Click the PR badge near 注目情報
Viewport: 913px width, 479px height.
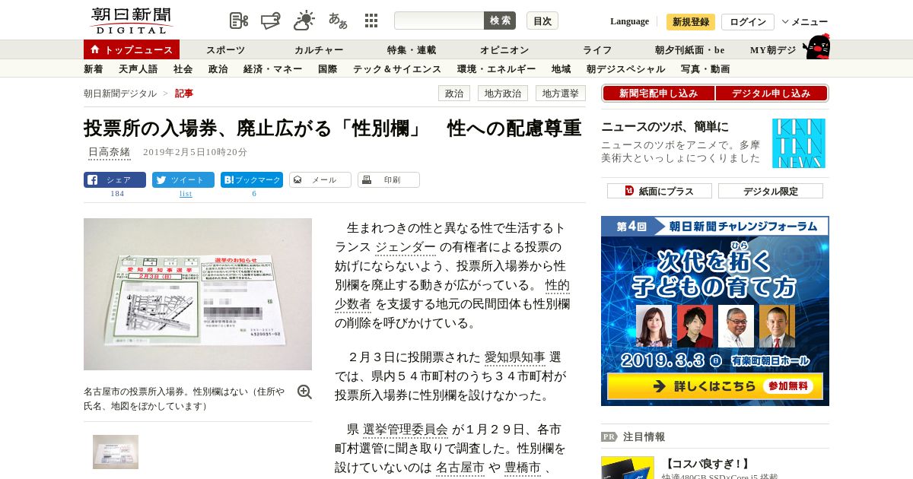click(x=609, y=437)
